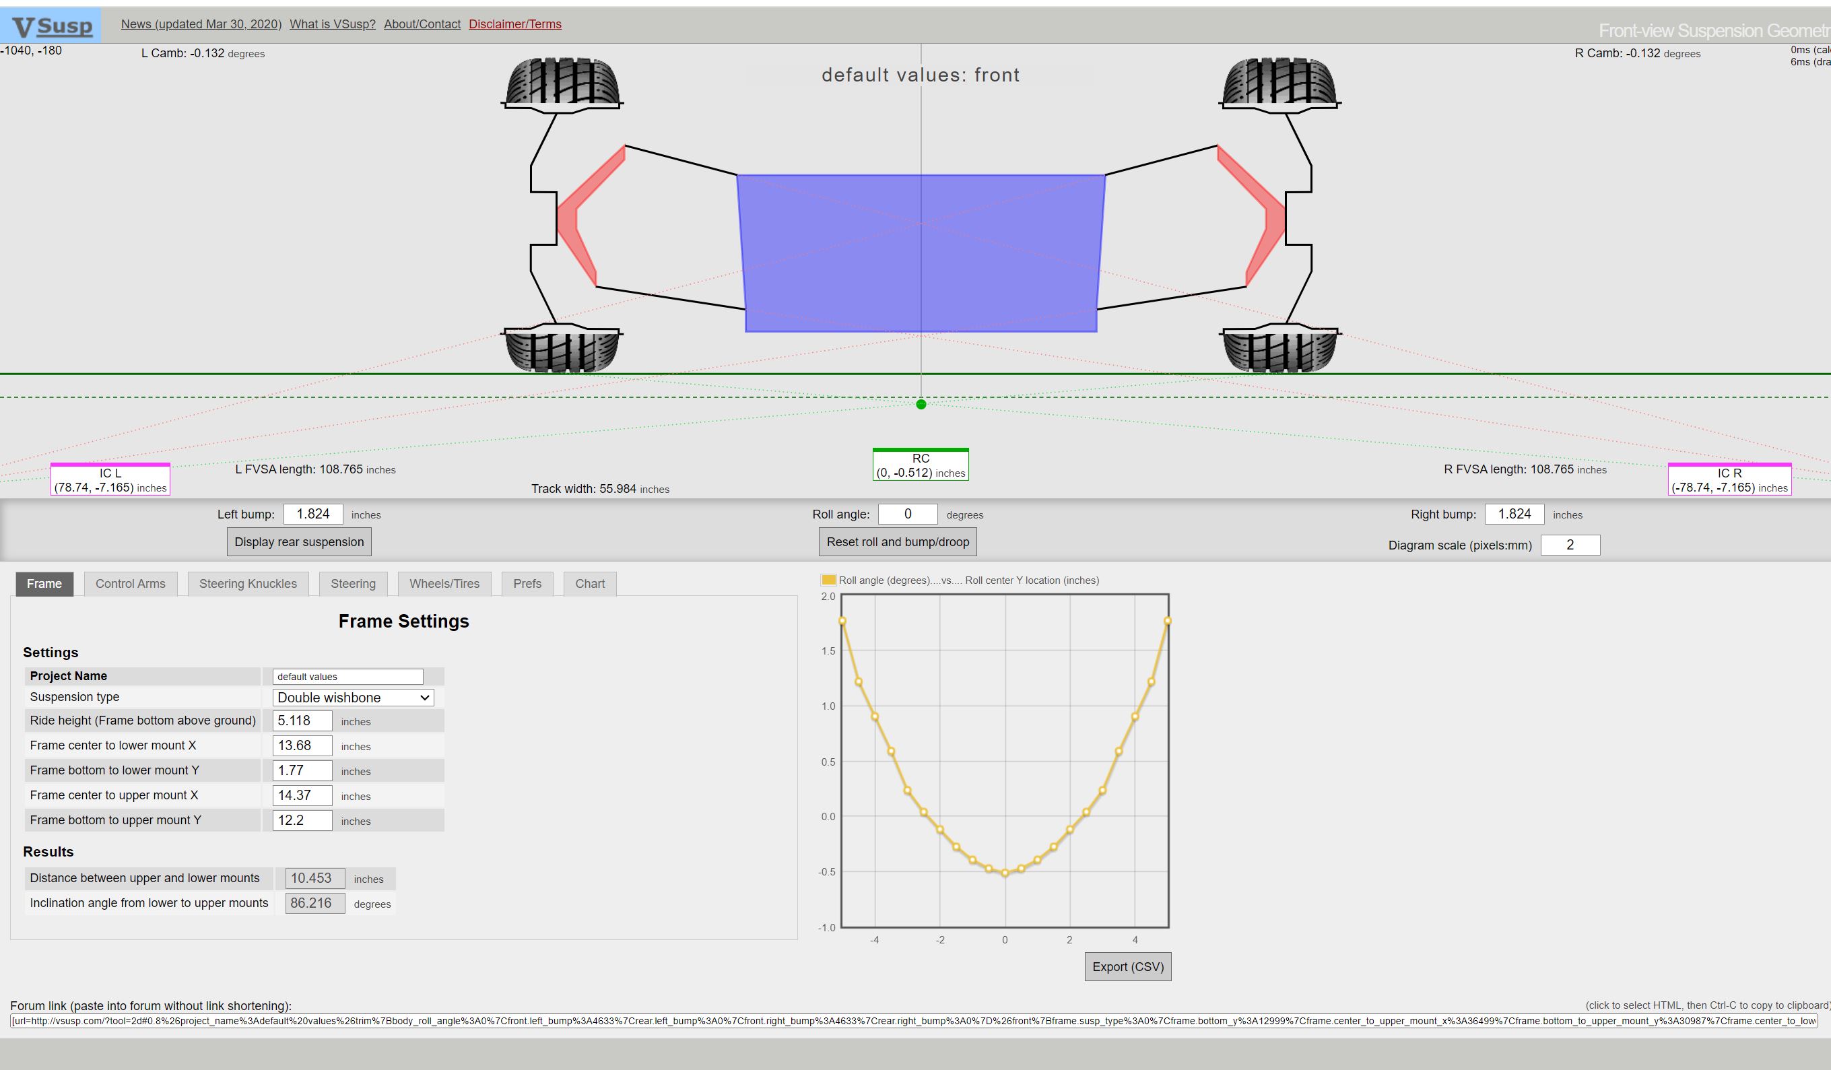Click the top-left tire graphic

562,82
